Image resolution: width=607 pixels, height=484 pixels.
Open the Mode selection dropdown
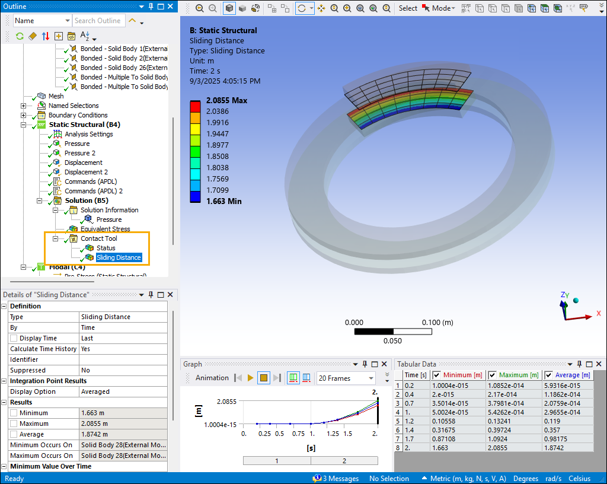443,8
